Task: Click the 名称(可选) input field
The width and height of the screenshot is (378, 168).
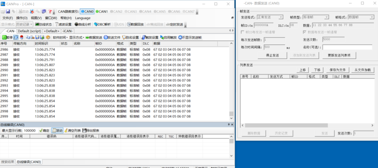Action: point(347,47)
